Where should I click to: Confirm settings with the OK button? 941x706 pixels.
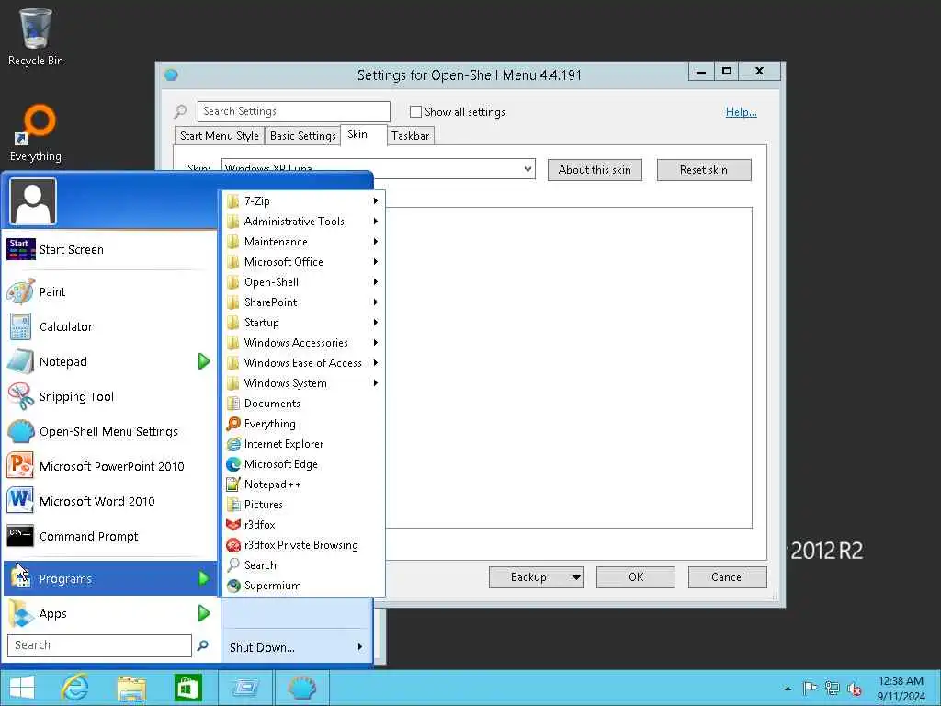(x=636, y=577)
